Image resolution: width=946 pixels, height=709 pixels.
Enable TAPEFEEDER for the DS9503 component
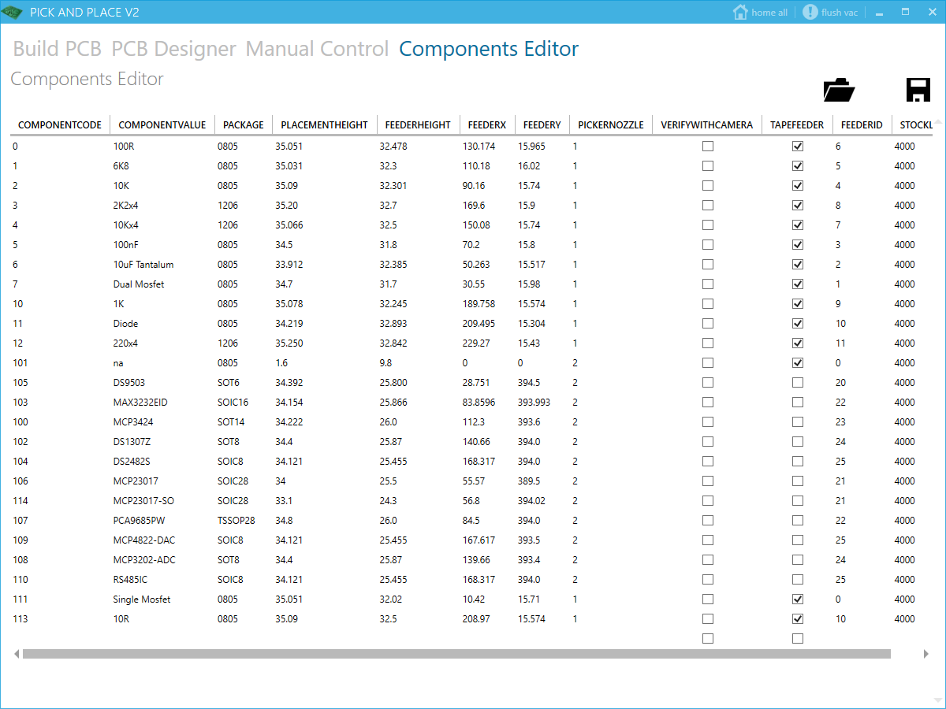tap(797, 382)
